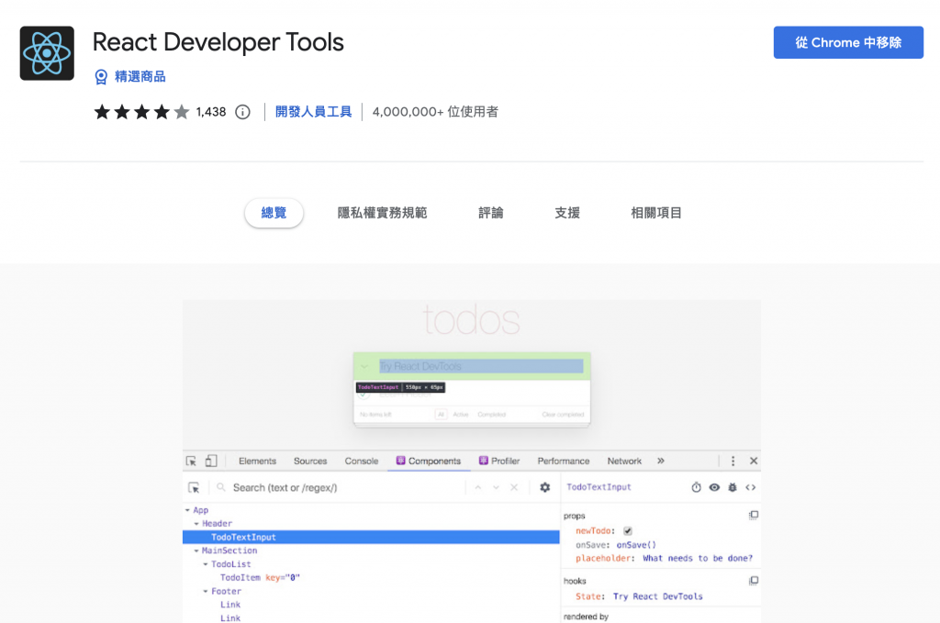Go to previous search result arrow
The image size is (940, 623).
click(x=477, y=487)
